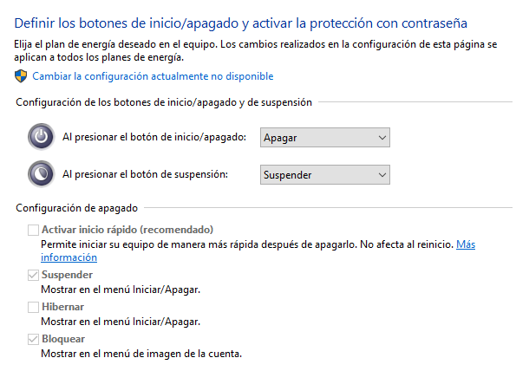
Task: Click the sleep button moon icon
Action: tap(41, 174)
